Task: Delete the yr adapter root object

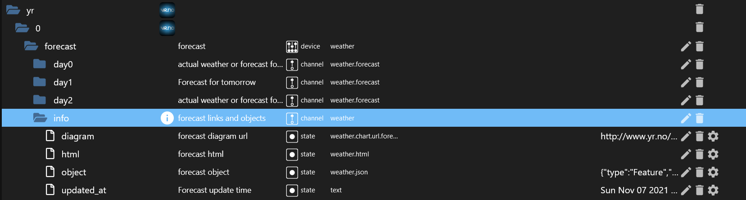Action: click(x=699, y=9)
